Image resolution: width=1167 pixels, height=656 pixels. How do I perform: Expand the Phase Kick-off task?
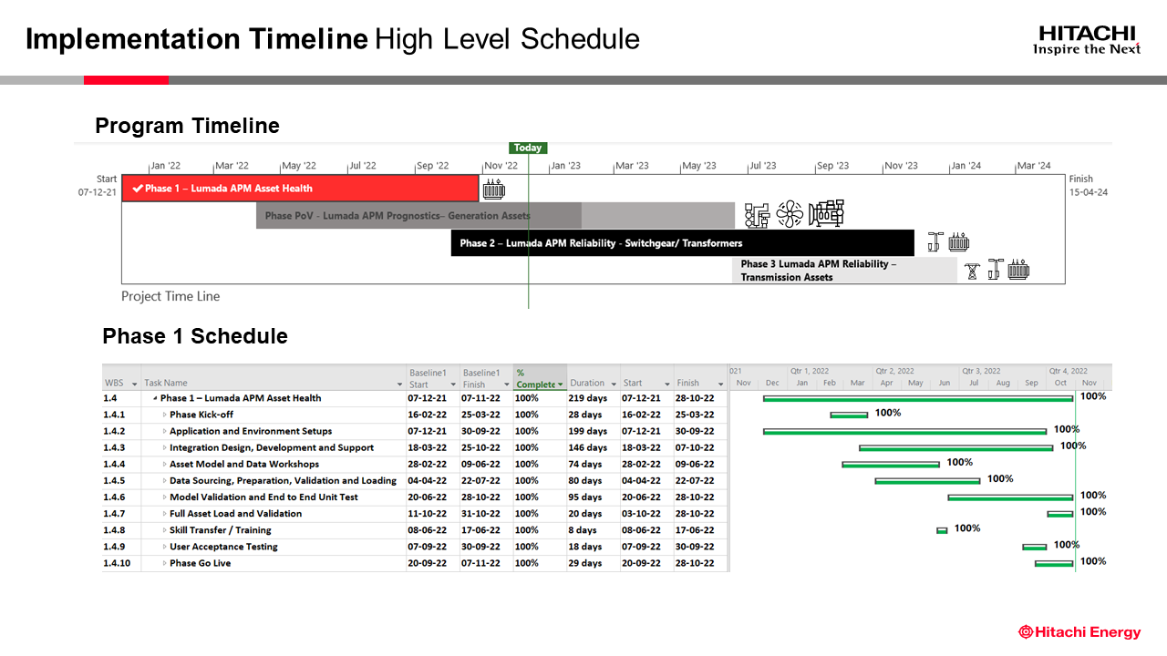coord(165,415)
